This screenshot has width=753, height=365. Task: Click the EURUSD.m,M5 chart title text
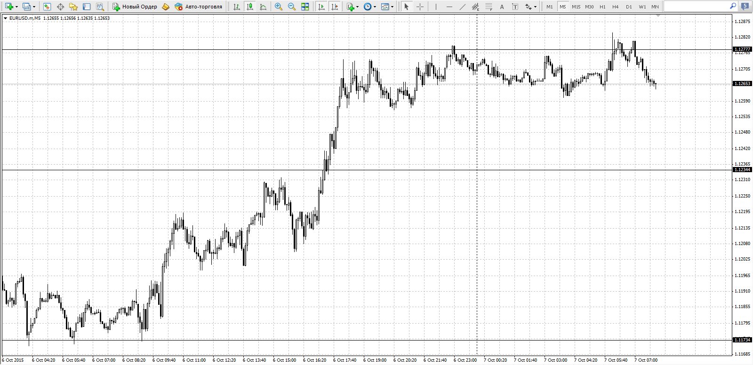coord(25,18)
